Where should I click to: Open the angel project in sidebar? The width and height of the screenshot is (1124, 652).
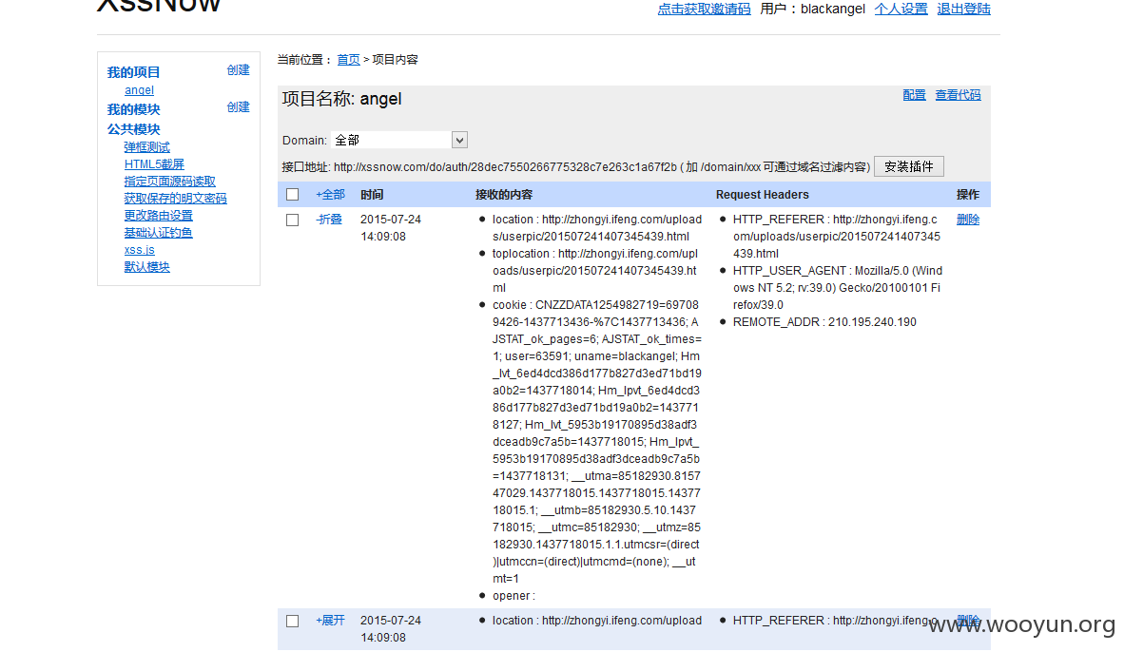(x=139, y=90)
